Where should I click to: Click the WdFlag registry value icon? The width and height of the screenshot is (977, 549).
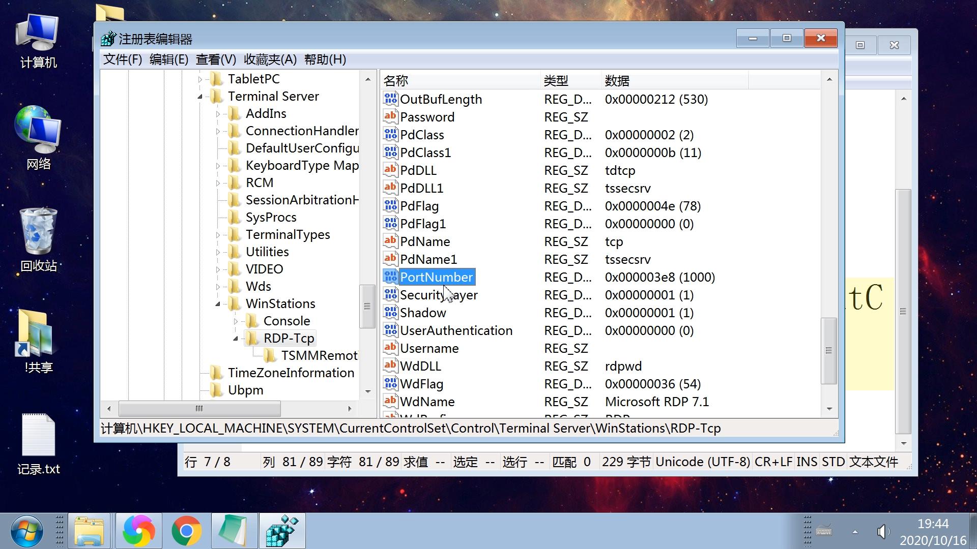coord(390,383)
